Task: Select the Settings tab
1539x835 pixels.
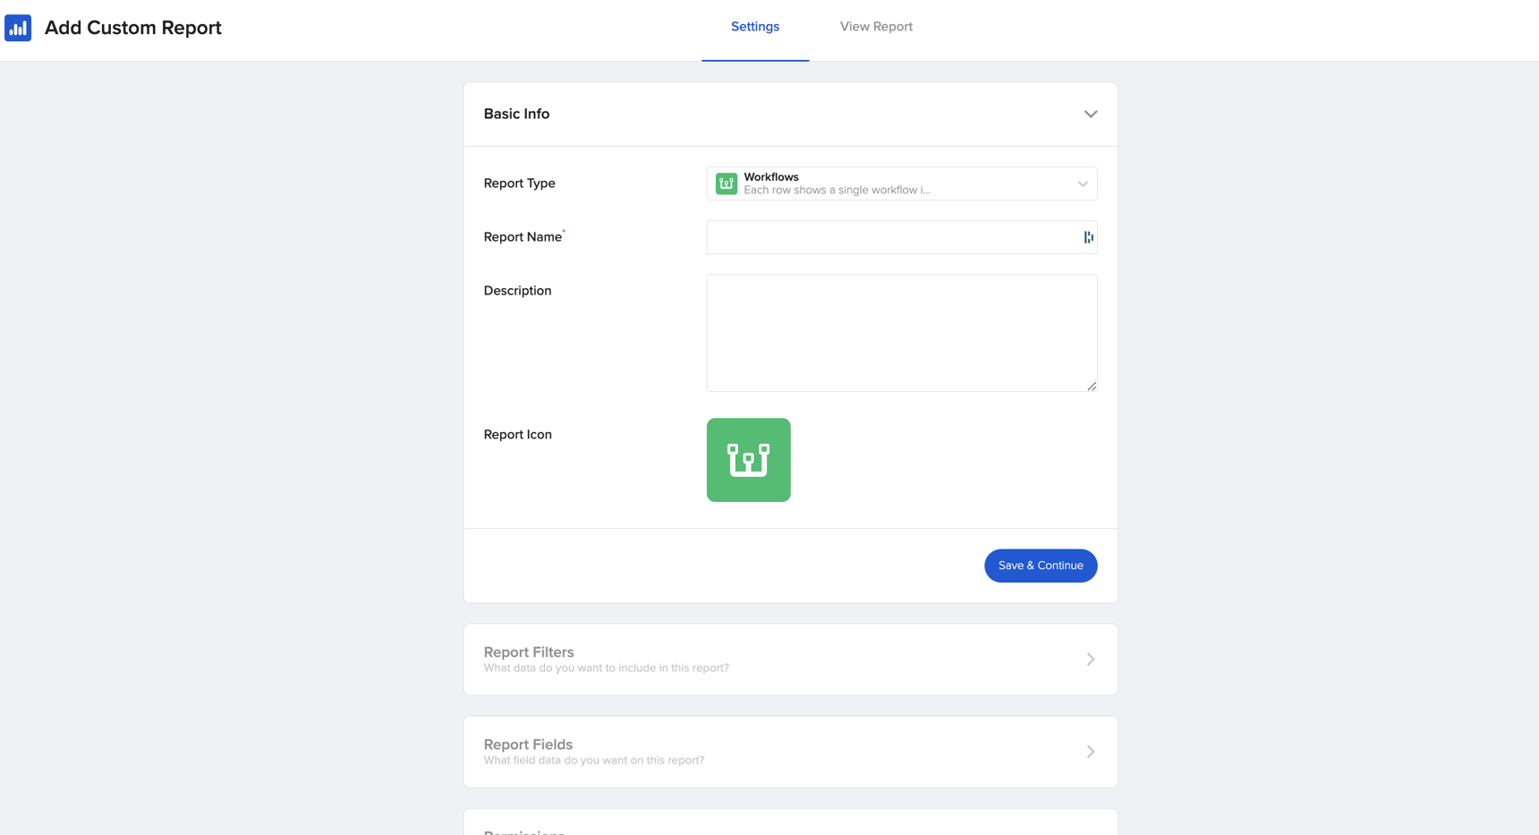Action: [x=755, y=27]
